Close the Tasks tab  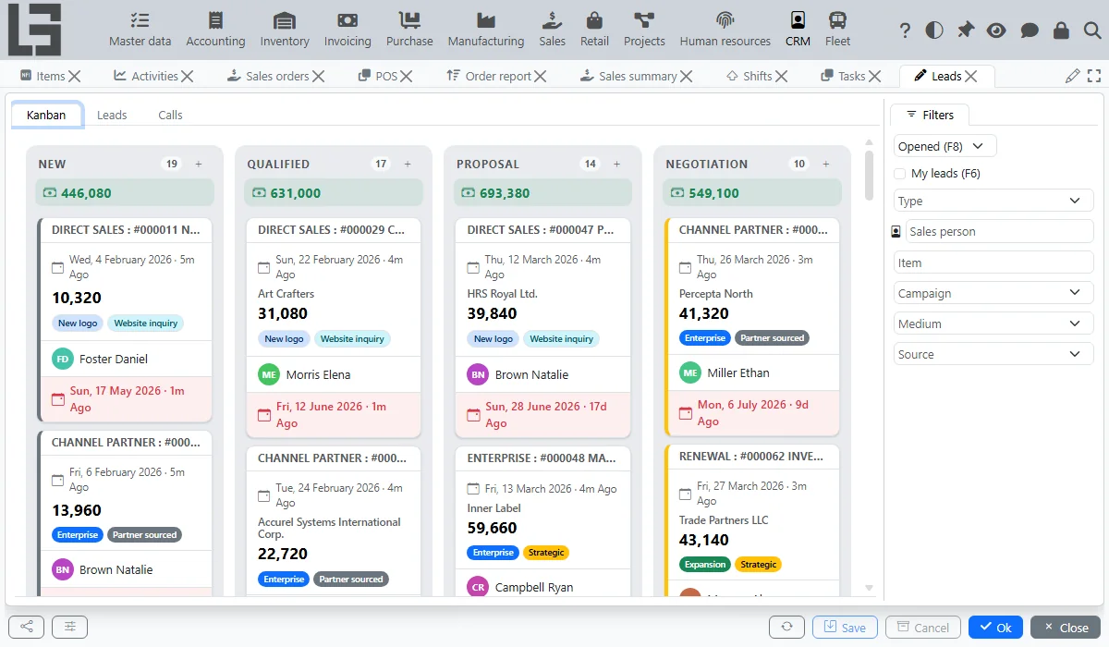[x=875, y=76]
